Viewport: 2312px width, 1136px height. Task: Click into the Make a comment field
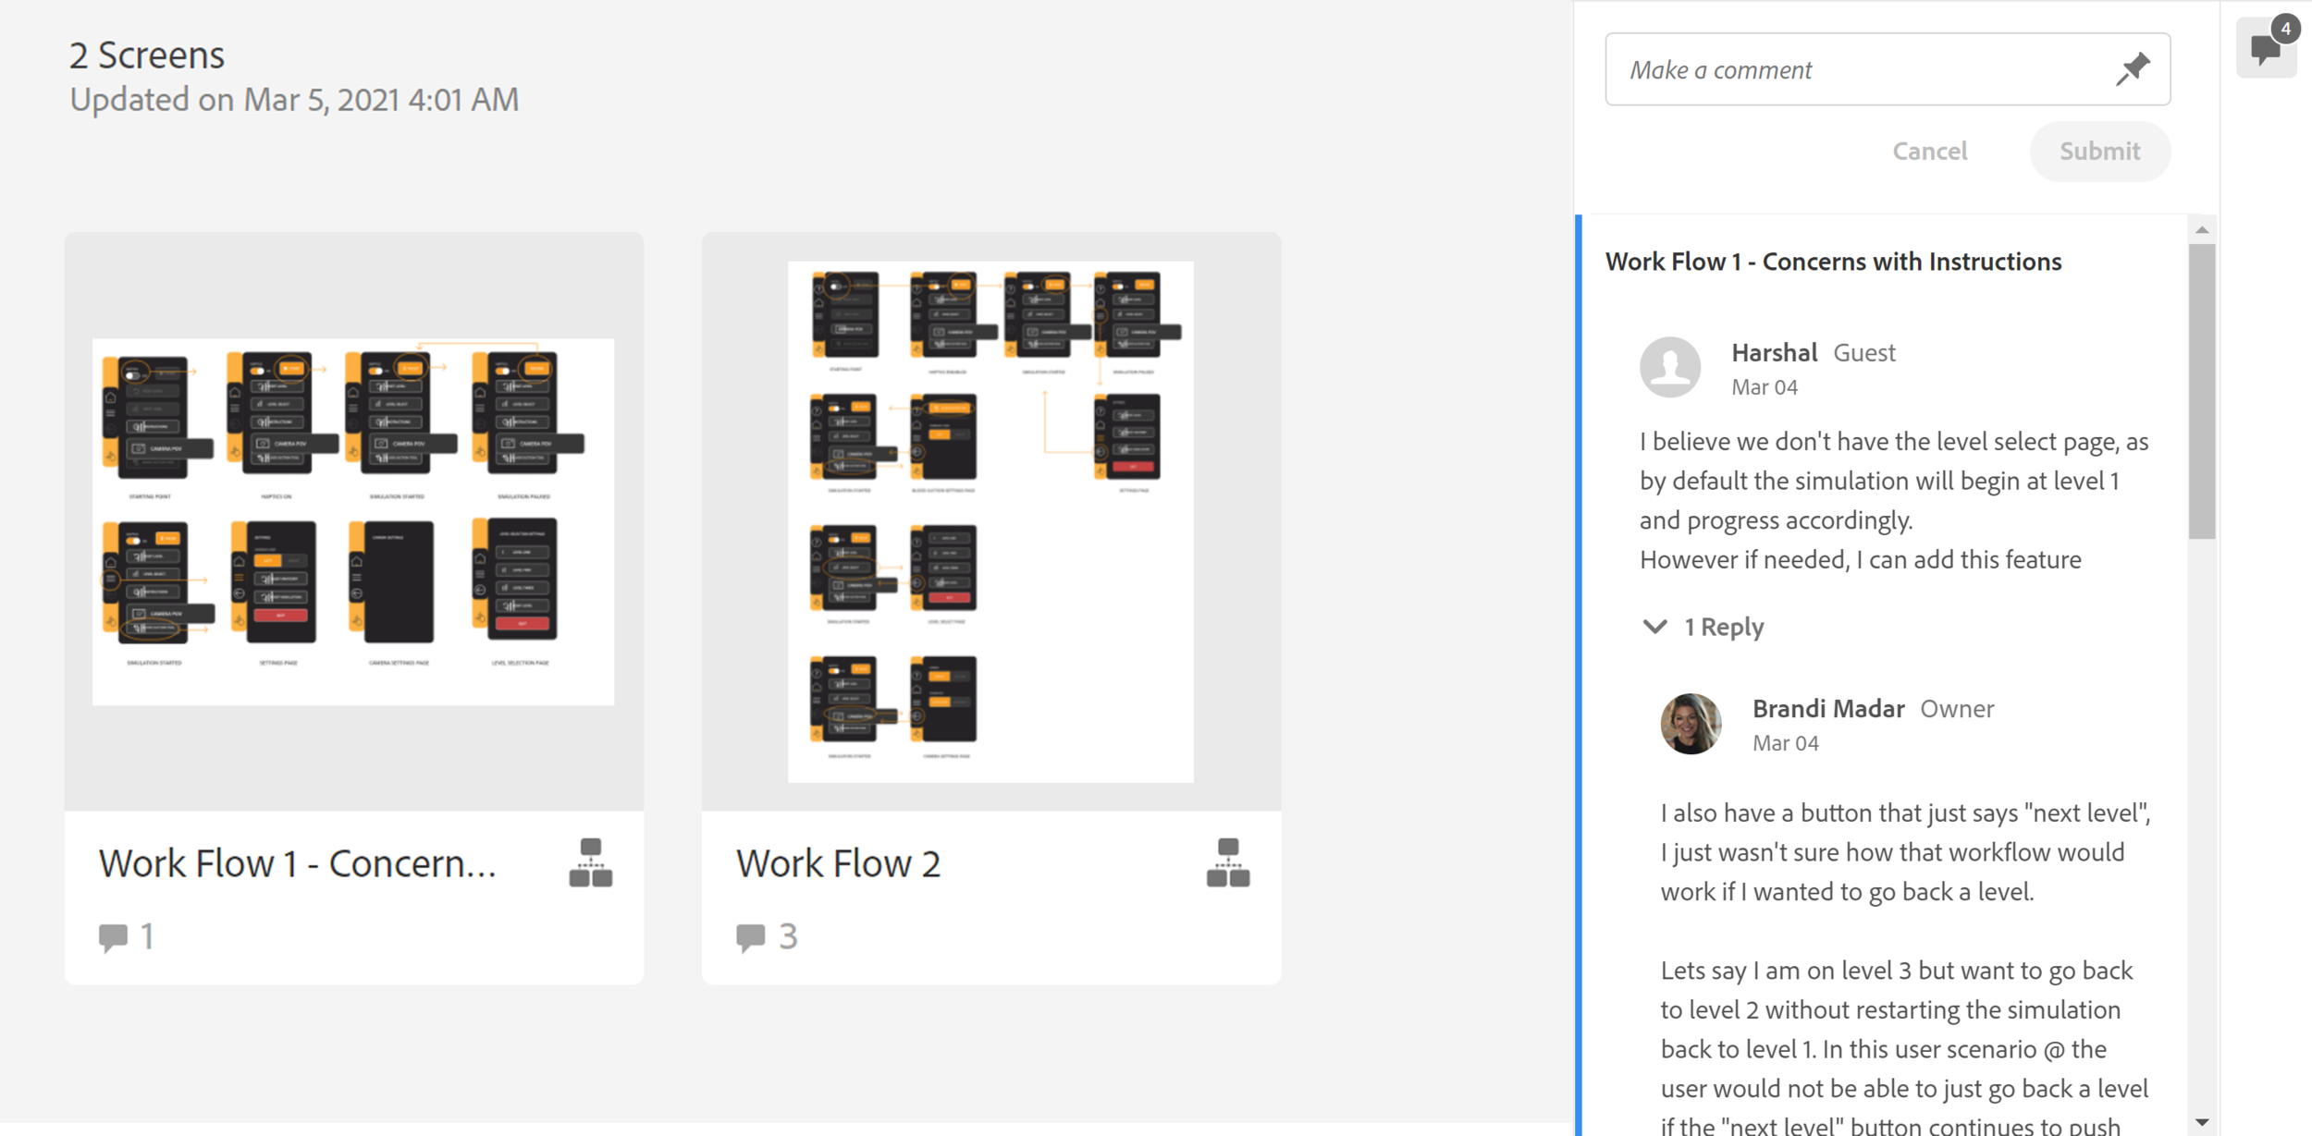tap(1859, 69)
